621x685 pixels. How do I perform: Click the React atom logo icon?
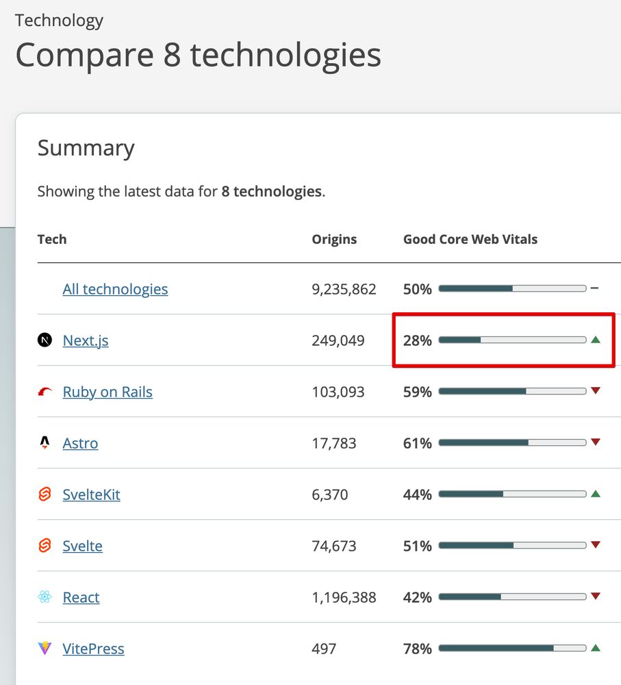45,597
